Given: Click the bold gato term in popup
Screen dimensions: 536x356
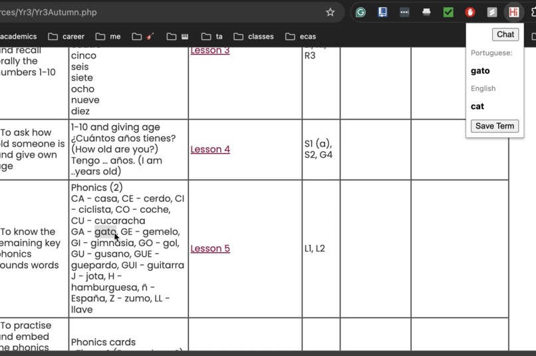Looking at the screenshot, I should pos(480,71).
